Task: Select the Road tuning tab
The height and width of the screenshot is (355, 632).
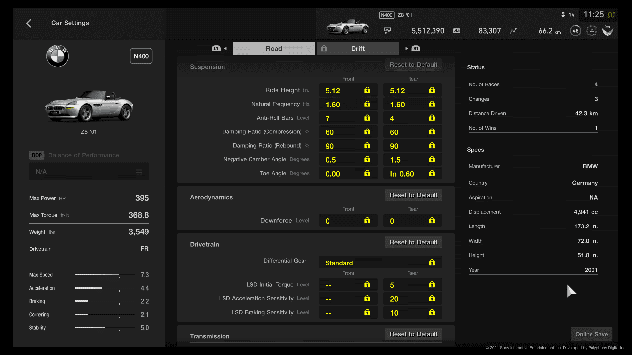Action: coord(274,48)
